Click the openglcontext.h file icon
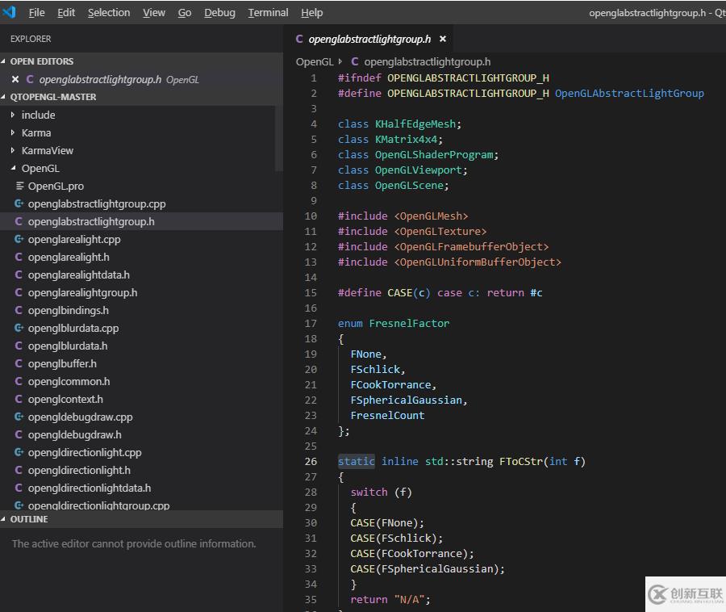Viewport: 726px width, 612px height. tap(19, 399)
